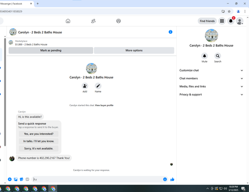Click the conversation title in chat header
The height and width of the screenshot is (192, 249).
click(x=40, y=32)
